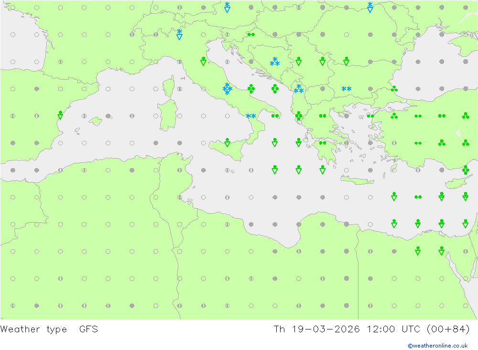Select the green three-dot symbol near the Bosphorus

click(394, 89)
